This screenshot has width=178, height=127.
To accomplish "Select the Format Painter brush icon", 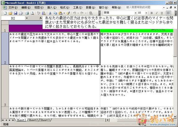I will [x=68, y=13].
